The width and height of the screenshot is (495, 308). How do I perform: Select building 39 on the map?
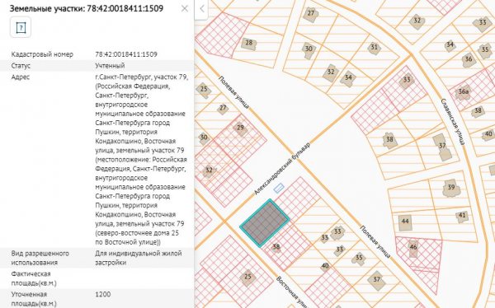click(x=451, y=188)
